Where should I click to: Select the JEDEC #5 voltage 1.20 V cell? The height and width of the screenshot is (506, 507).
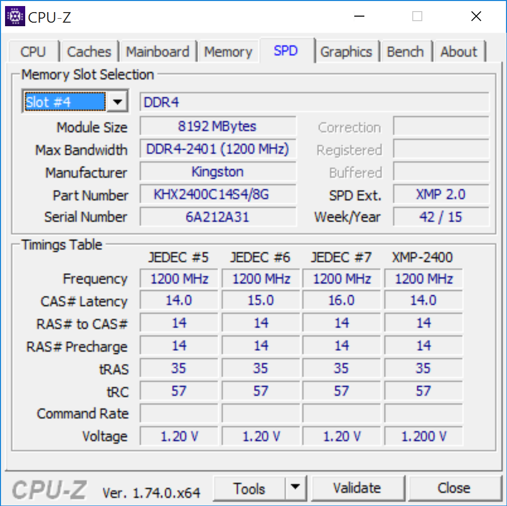179,436
